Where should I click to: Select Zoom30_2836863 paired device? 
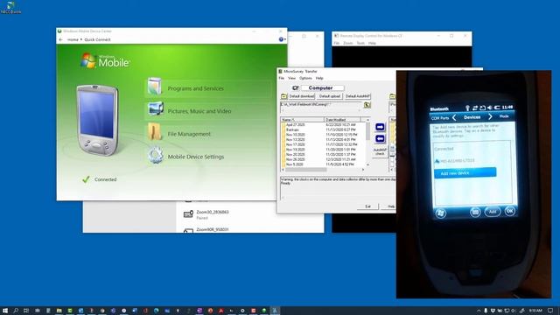pos(212,214)
